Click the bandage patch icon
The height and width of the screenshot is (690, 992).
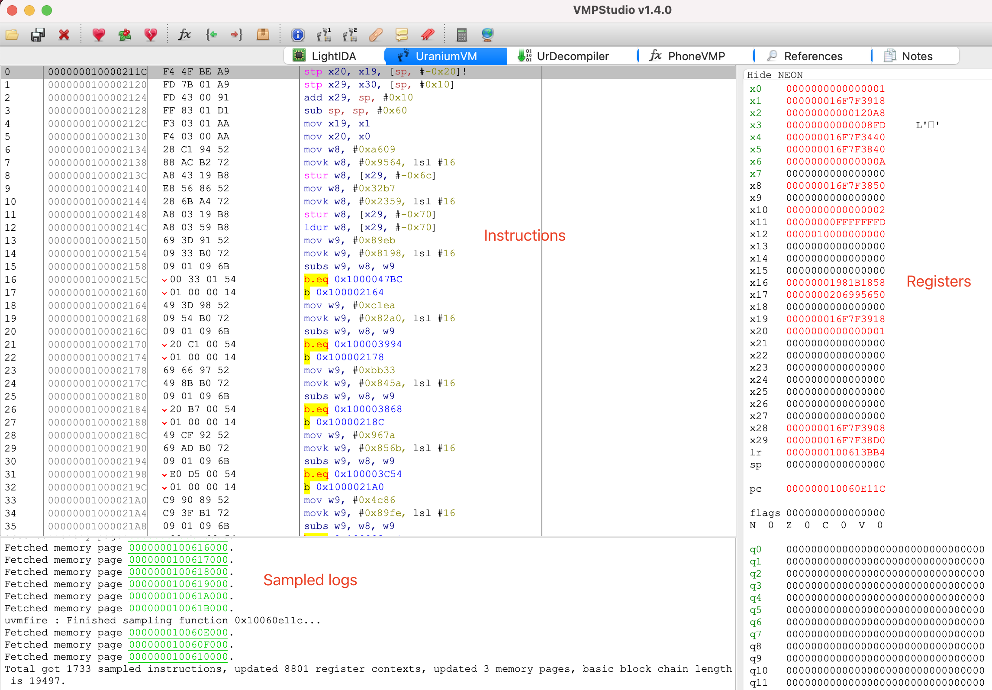coord(376,34)
